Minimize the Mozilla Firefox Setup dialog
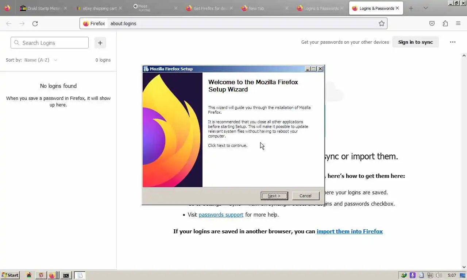Image resolution: width=467 pixels, height=280 pixels. pos(308,69)
